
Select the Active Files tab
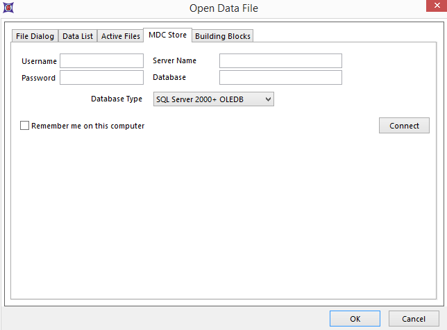120,36
